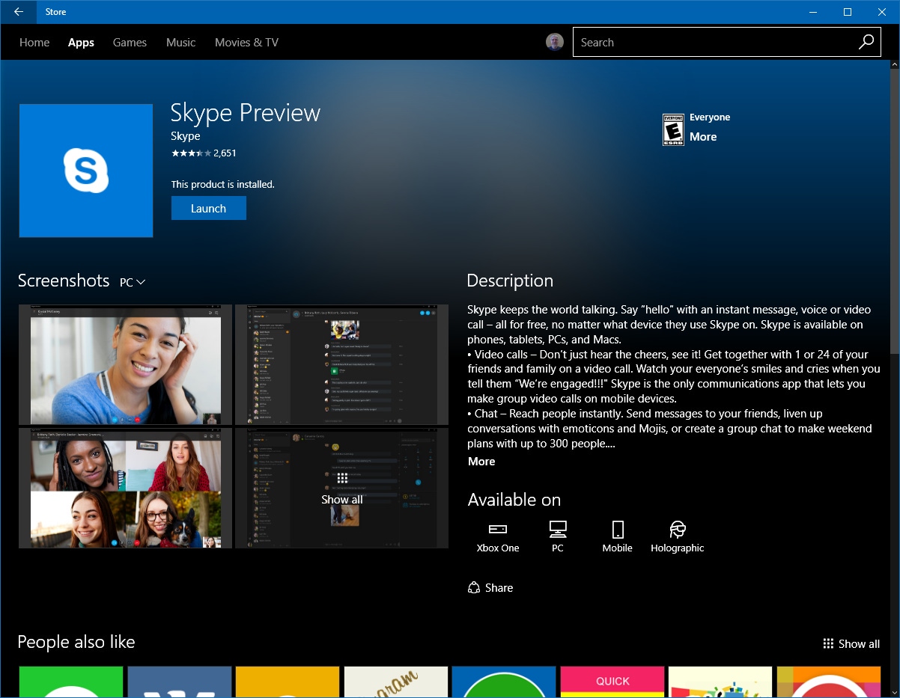Show all apps people also like
This screenshot has width=900, height=698.
pos(851,643)
